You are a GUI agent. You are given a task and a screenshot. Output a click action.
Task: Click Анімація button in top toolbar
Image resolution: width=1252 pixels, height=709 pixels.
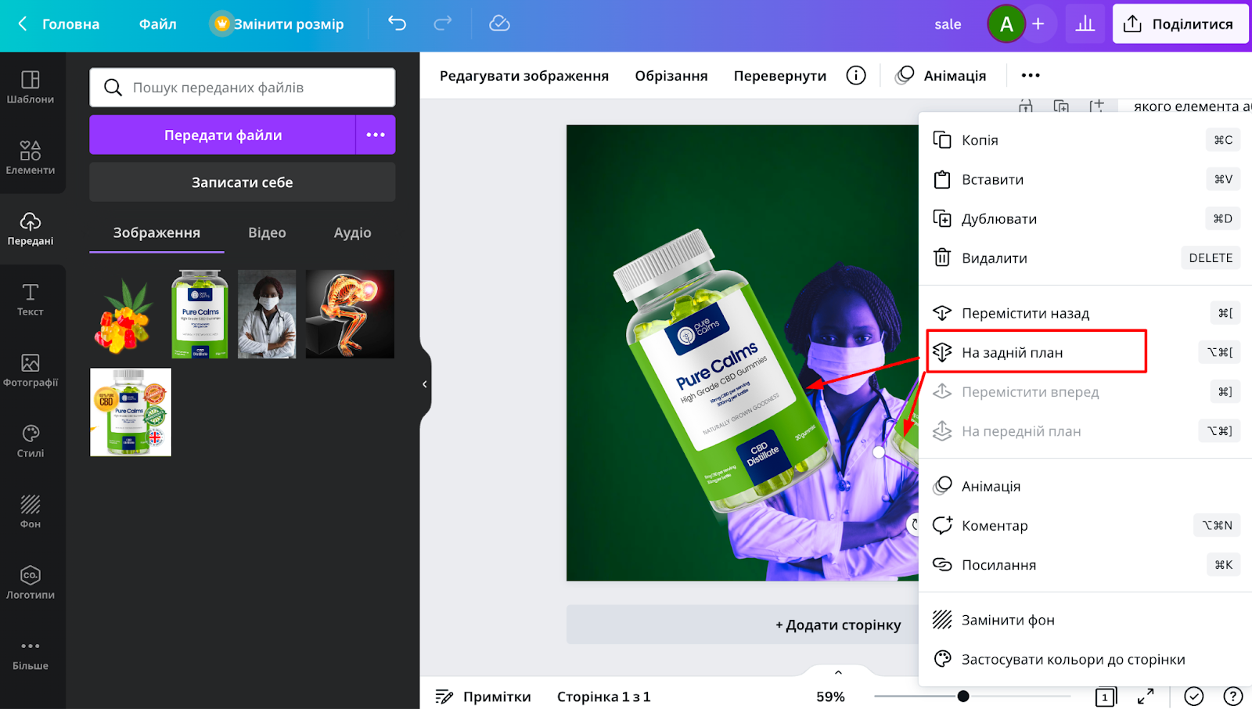point(941,75)
